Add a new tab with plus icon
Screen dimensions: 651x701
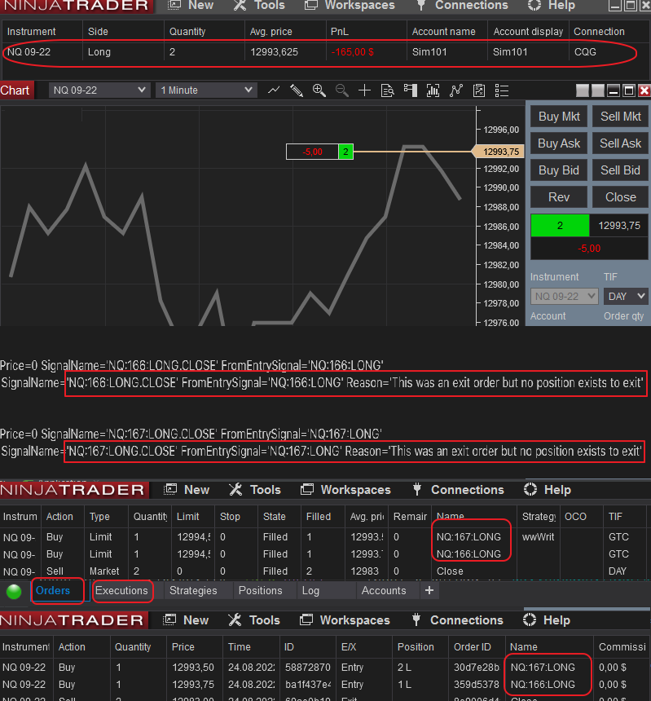click(x=429, y=591)
